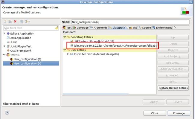Collapse the Bootstrap Entries node
The image size is (195, 119).
coord(64,37)
